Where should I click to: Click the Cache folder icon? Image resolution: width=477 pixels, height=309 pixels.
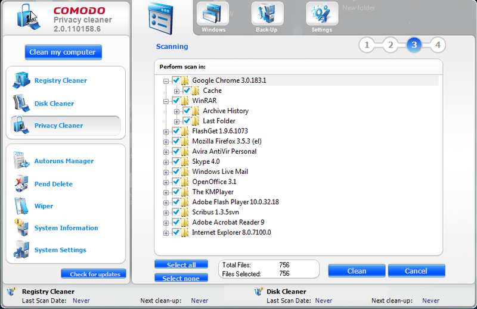pyautogui.click(x=196, y=90)
